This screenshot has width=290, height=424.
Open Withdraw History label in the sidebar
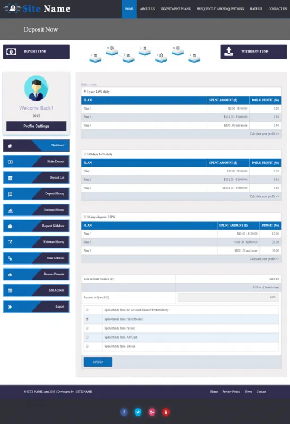click(x=54, y=242)
